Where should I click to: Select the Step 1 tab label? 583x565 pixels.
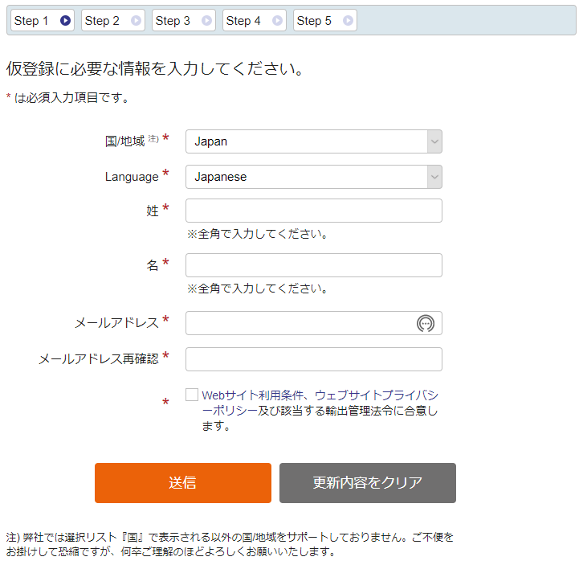[31, 20]
